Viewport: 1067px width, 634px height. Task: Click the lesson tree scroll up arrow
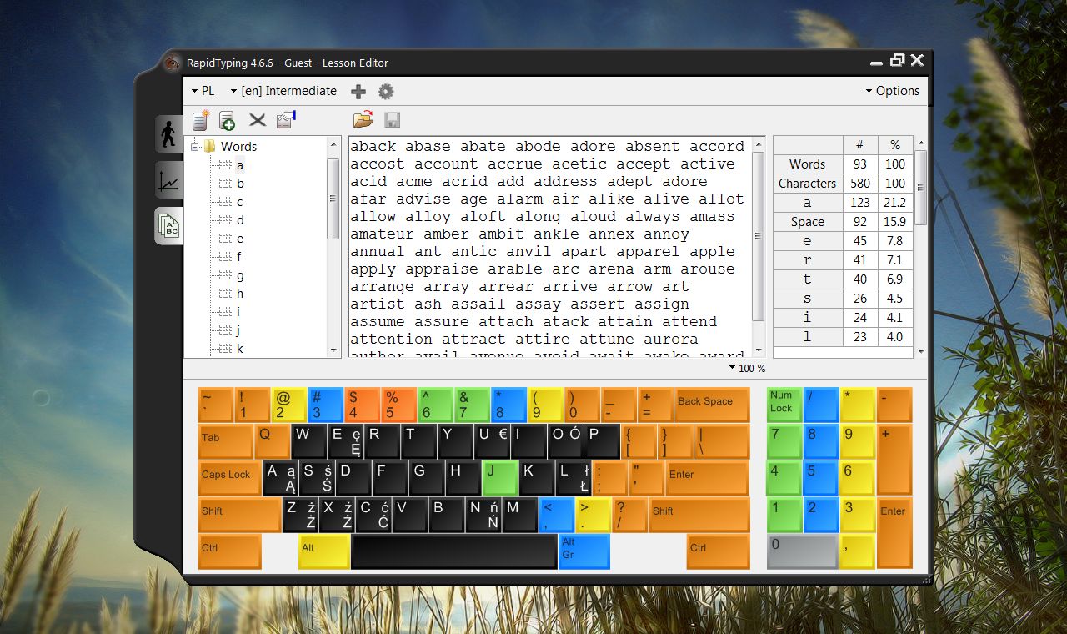pos(333,144)
